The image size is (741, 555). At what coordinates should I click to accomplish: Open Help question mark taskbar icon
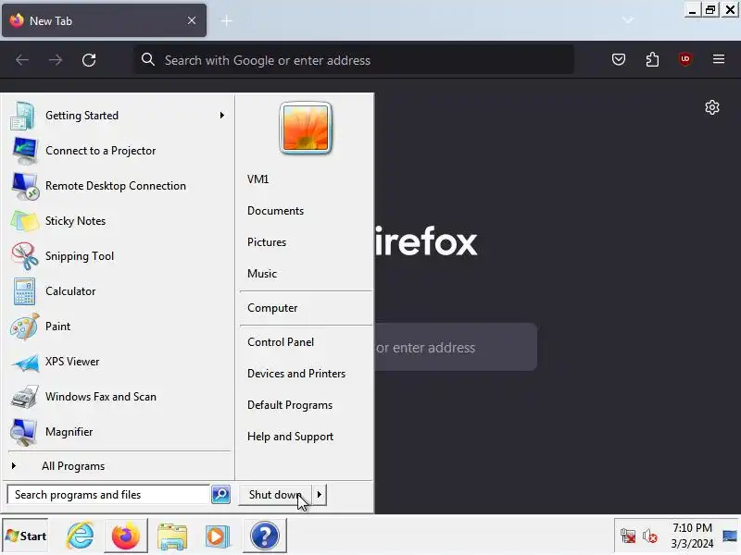(x=265, y=536)
